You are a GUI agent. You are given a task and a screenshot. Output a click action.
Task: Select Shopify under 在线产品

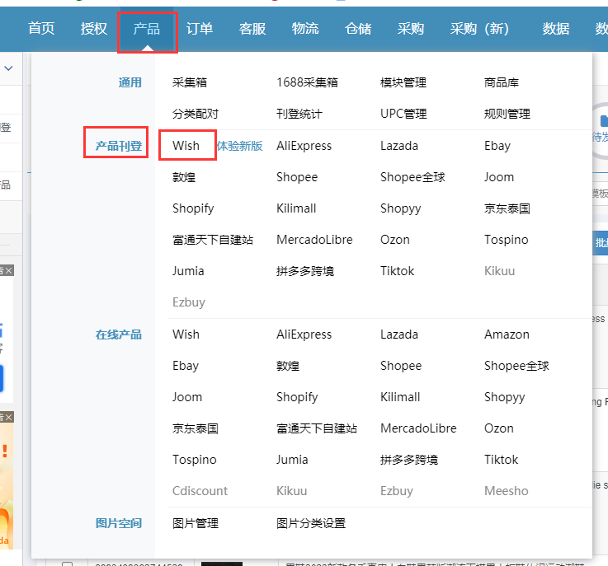click(297, 397)
